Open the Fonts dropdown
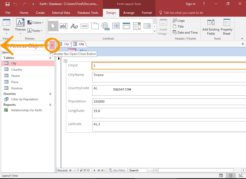This screenshot has height=179, width=246. [35, 31]
